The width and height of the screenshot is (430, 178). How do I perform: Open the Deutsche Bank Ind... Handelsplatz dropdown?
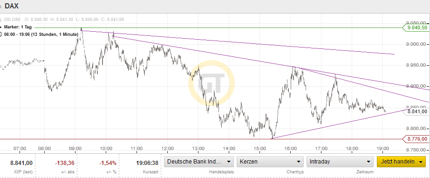point(199,162)
